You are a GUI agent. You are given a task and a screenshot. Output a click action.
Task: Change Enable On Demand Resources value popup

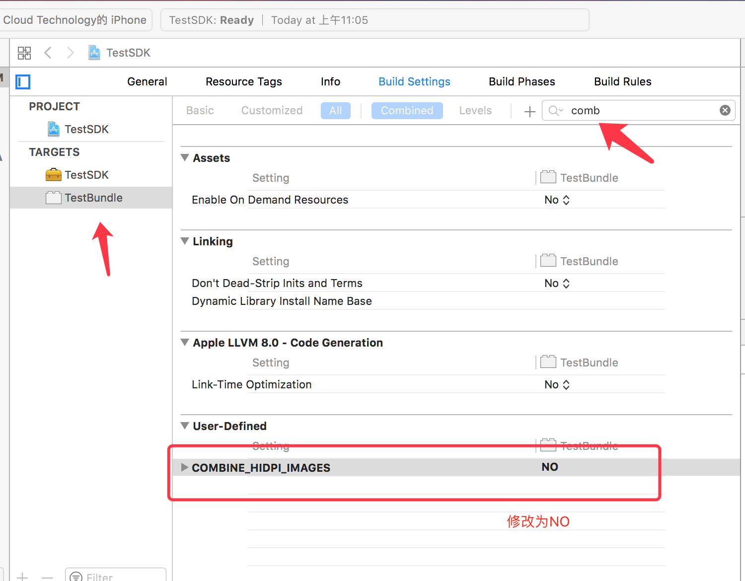(557, 200)
